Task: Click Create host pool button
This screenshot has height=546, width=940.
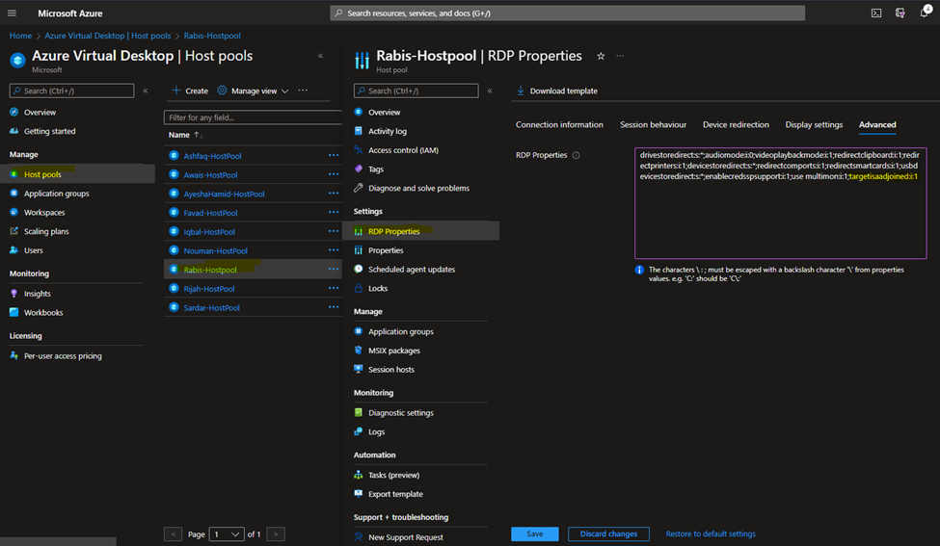Action: [190, 91]
